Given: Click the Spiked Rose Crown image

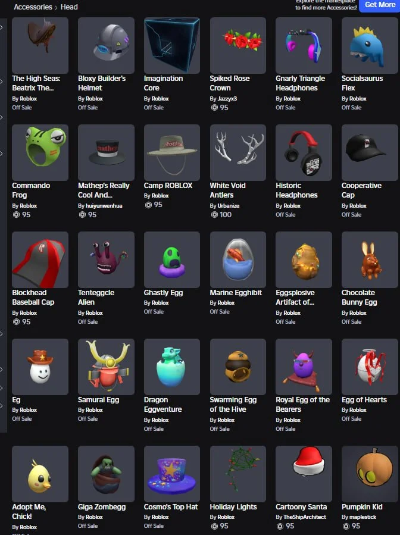Looking at the screenshot, I should tap(238, 45).
